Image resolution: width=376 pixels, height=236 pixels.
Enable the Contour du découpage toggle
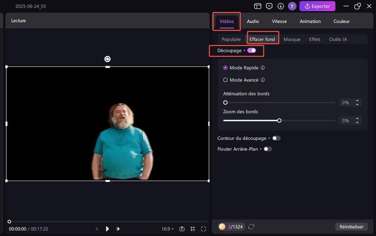(276, 138)
